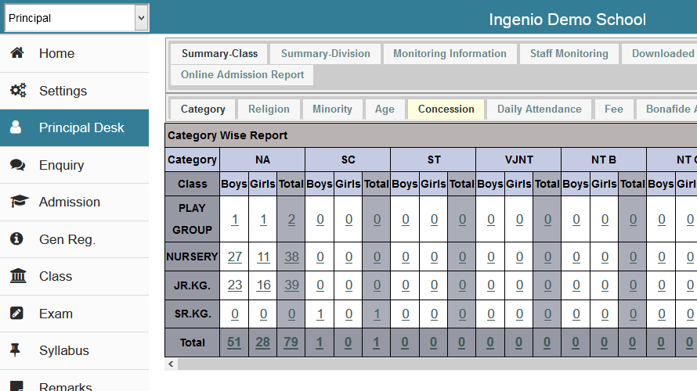697x391 pixels.
Task: Click PLAY GROUP NA total 2
Action: pos(291,220)
